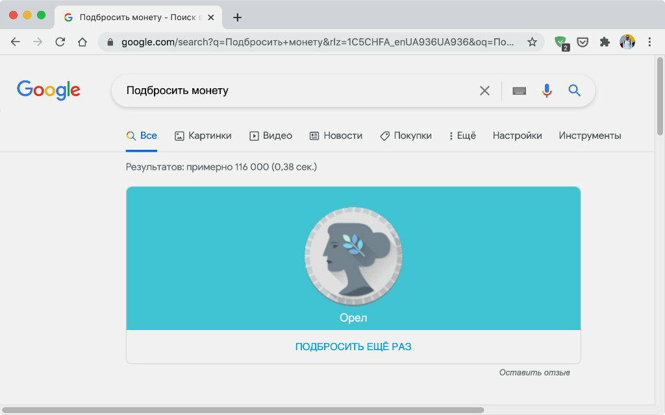Switch to the Картинки tab
665x415 pixels.
(x=203, y=136)
